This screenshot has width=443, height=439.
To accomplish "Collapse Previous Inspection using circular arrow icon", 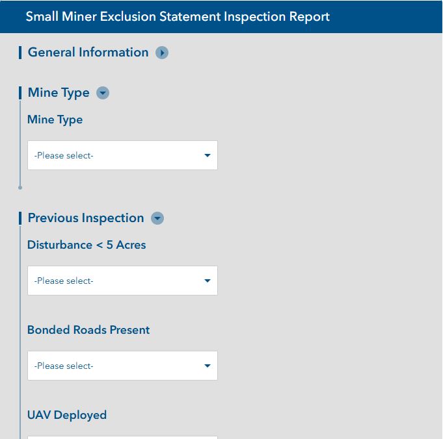I will [157, 218].
